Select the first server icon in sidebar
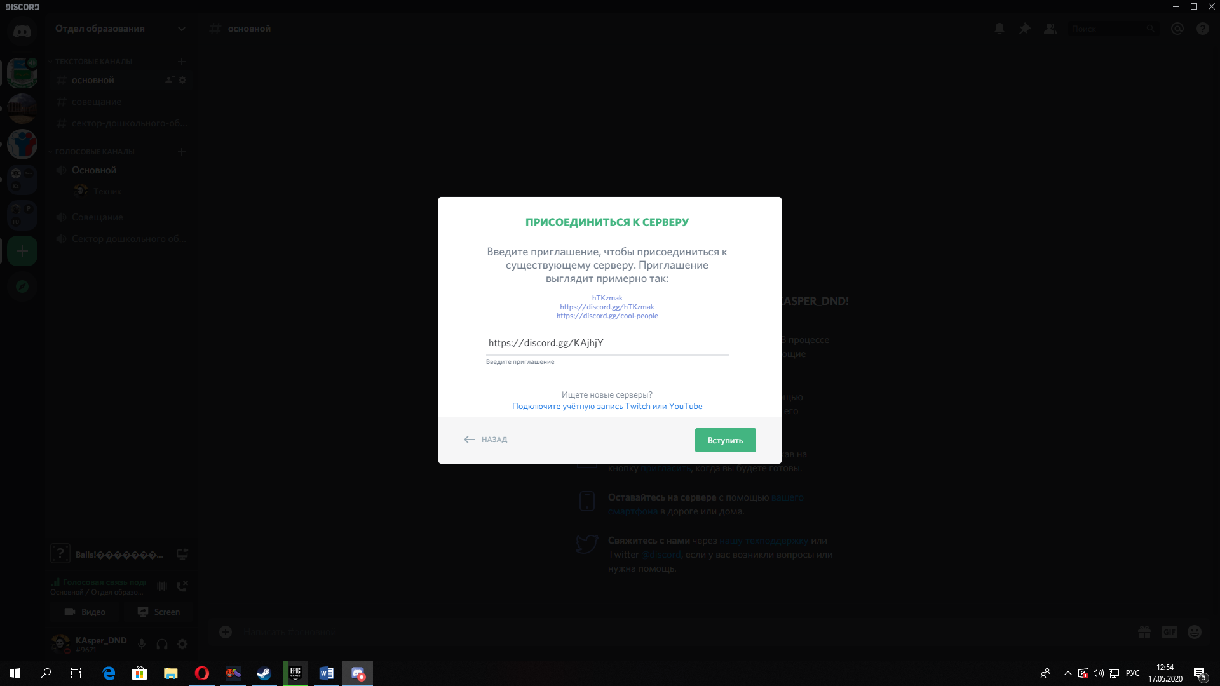The height and width of the screenshot is (686, 1220). [22, 72]
